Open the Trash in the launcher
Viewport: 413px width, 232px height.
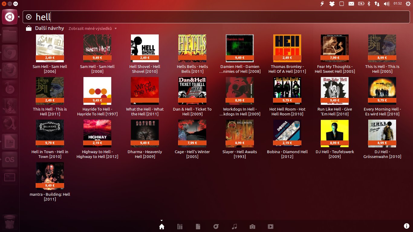(x=9, y=222)
